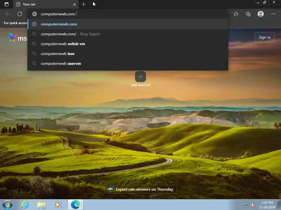
Task: Choose the computernewb.com URL suggestion
Action: coord(128,24)
